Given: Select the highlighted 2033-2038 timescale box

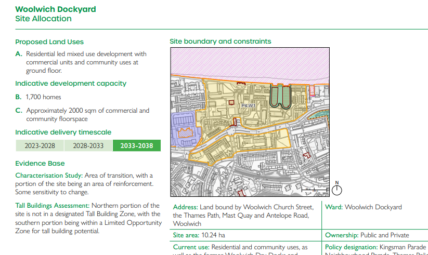Looking at the screenshot, I should (137, 145).
